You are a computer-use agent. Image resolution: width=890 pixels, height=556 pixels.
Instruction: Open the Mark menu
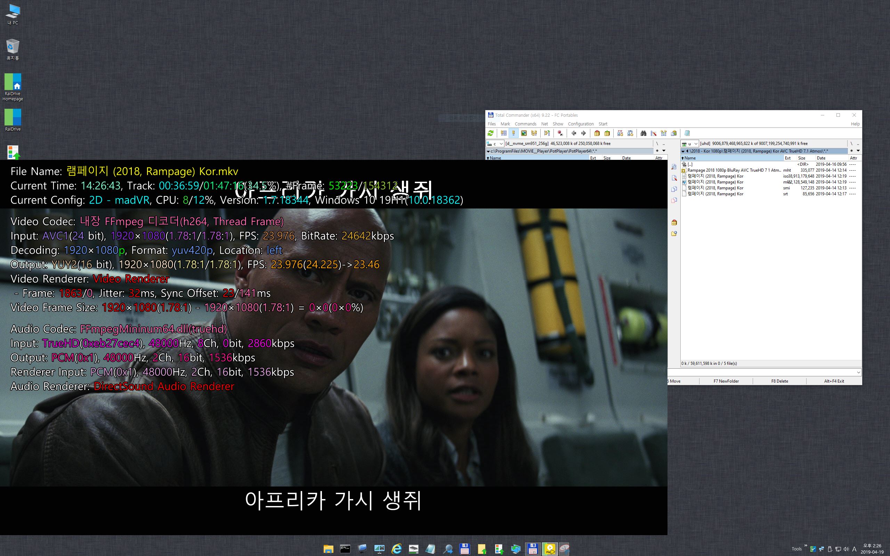click(505, 124)
